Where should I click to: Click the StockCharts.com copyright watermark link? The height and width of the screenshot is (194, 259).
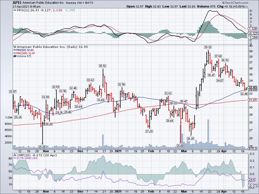pos(235,3)
